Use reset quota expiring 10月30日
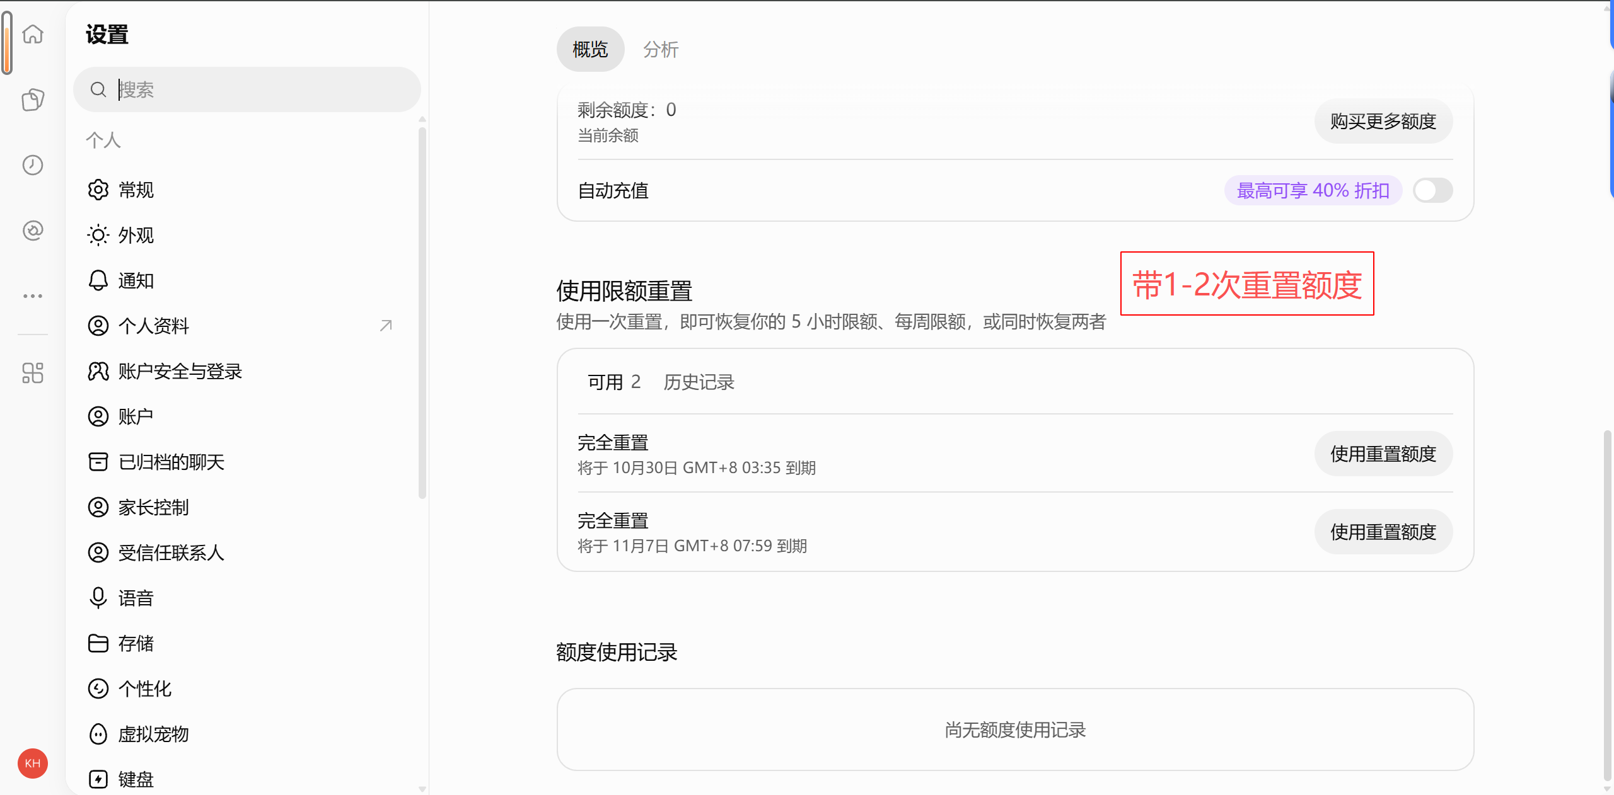 pyautogui.click(x=1383, y=454)
